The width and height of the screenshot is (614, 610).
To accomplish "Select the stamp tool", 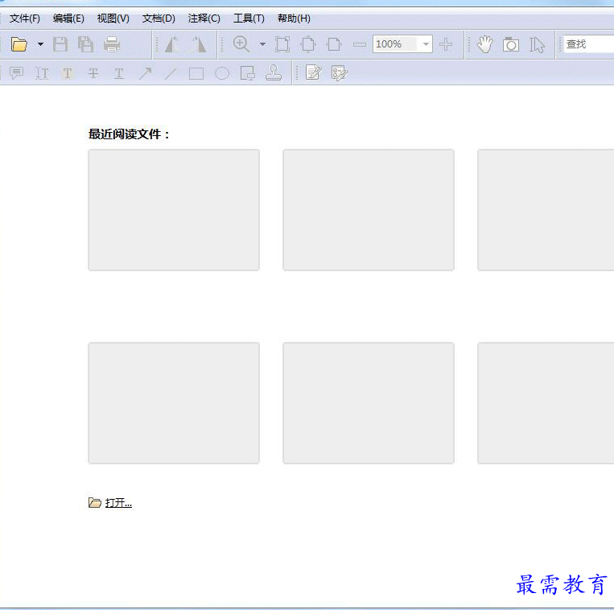I will click(x=274, y=72).
